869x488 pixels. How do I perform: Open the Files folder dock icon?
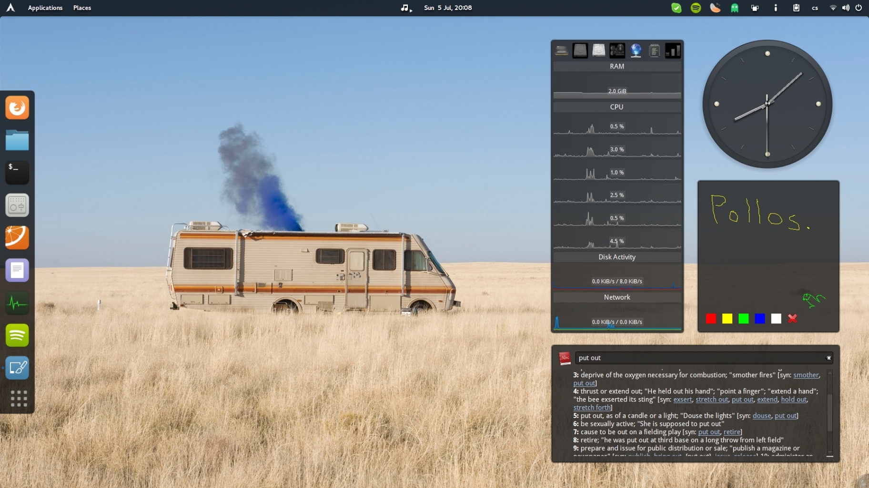[x=17, y=140]
